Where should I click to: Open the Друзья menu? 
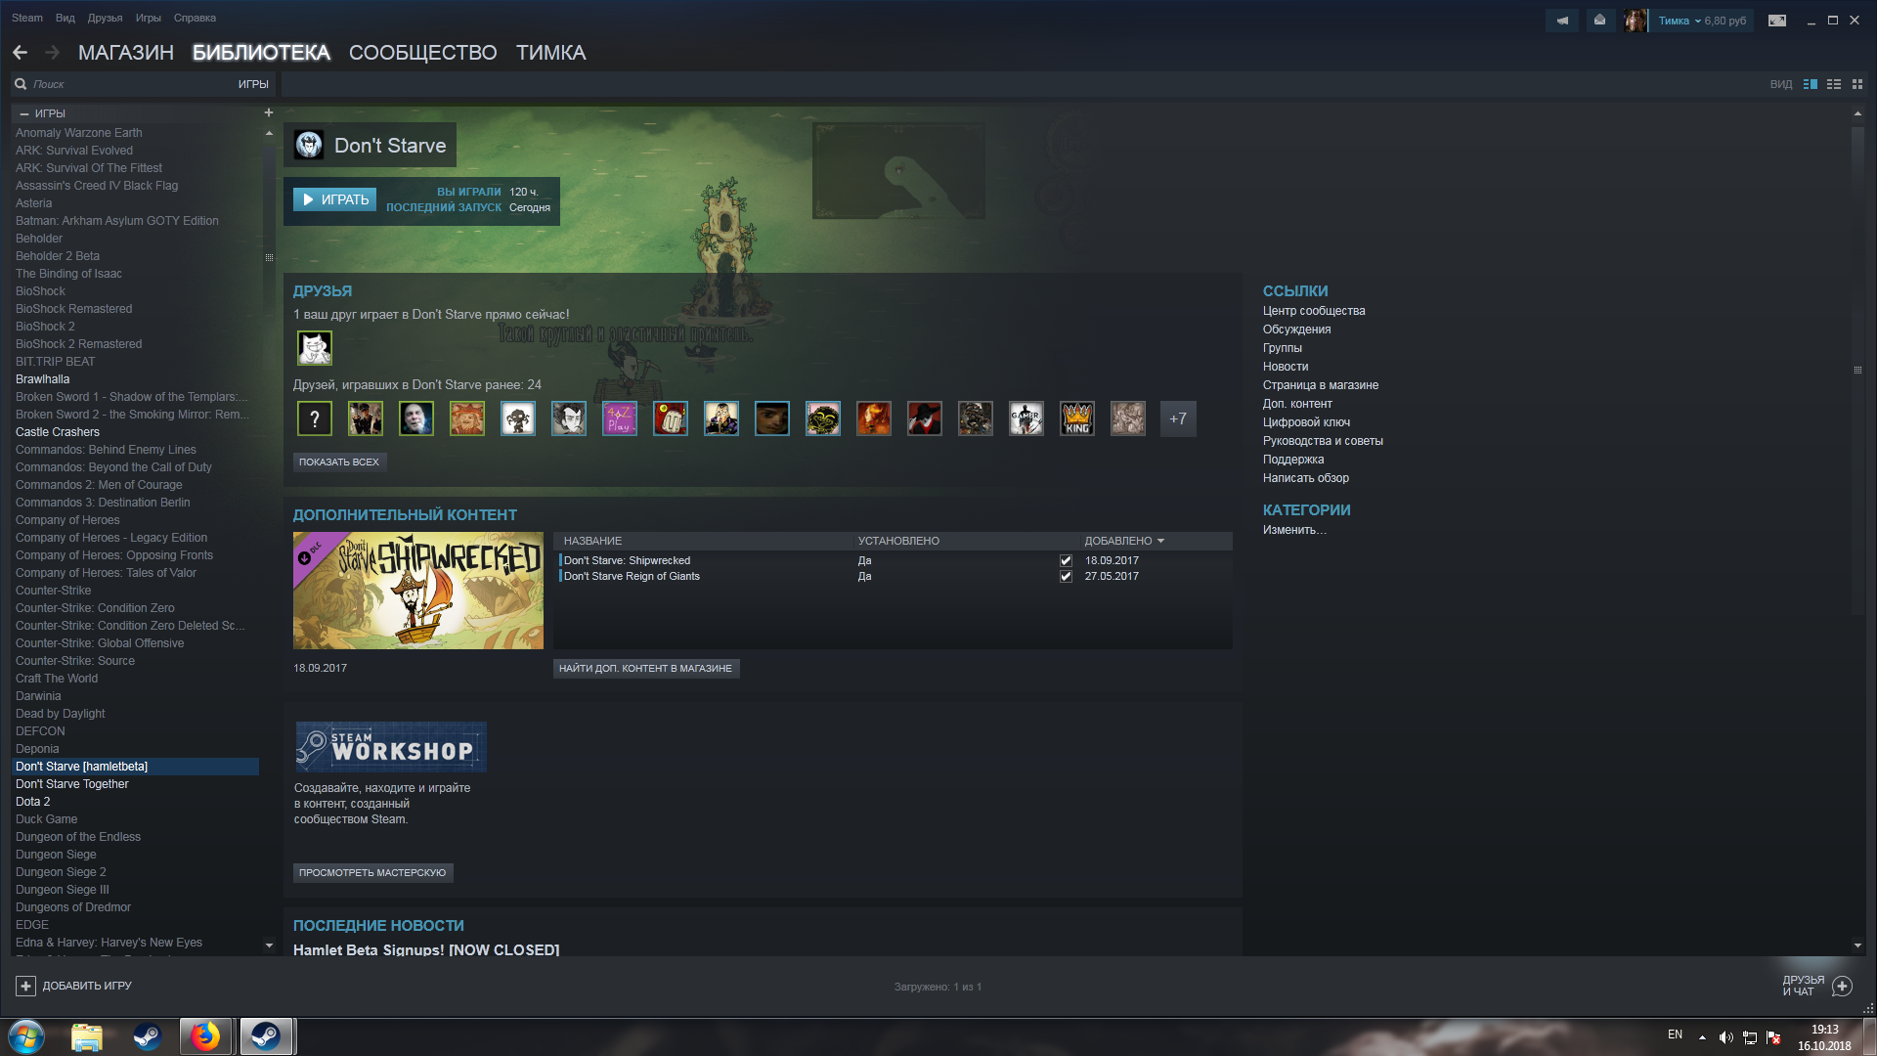105,18
